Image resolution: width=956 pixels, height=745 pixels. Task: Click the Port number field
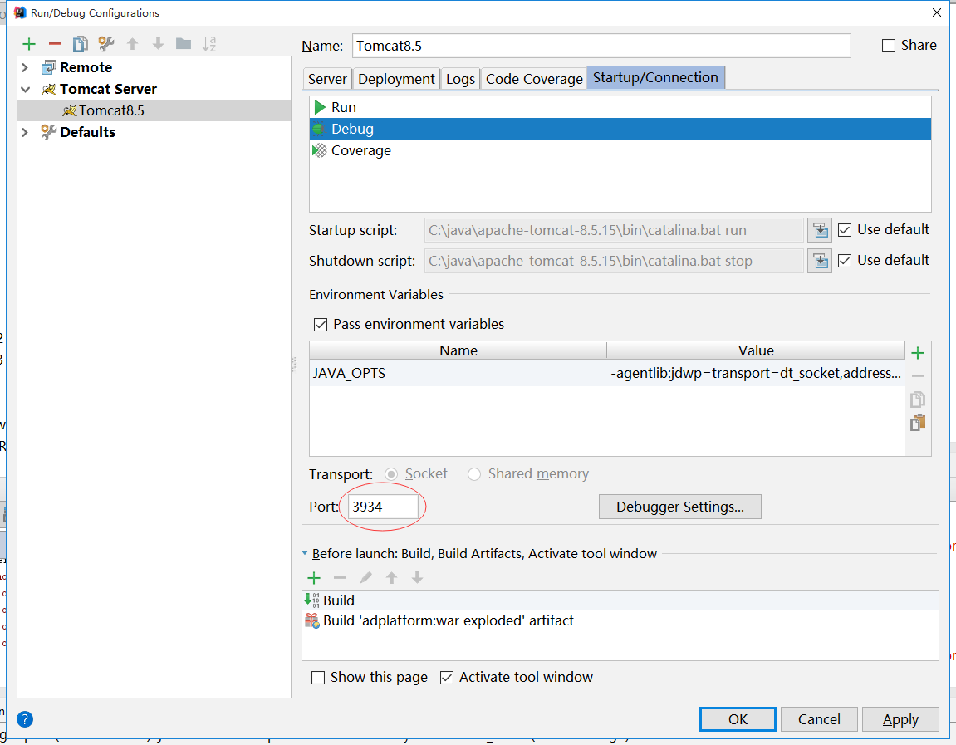click(383, 507)
